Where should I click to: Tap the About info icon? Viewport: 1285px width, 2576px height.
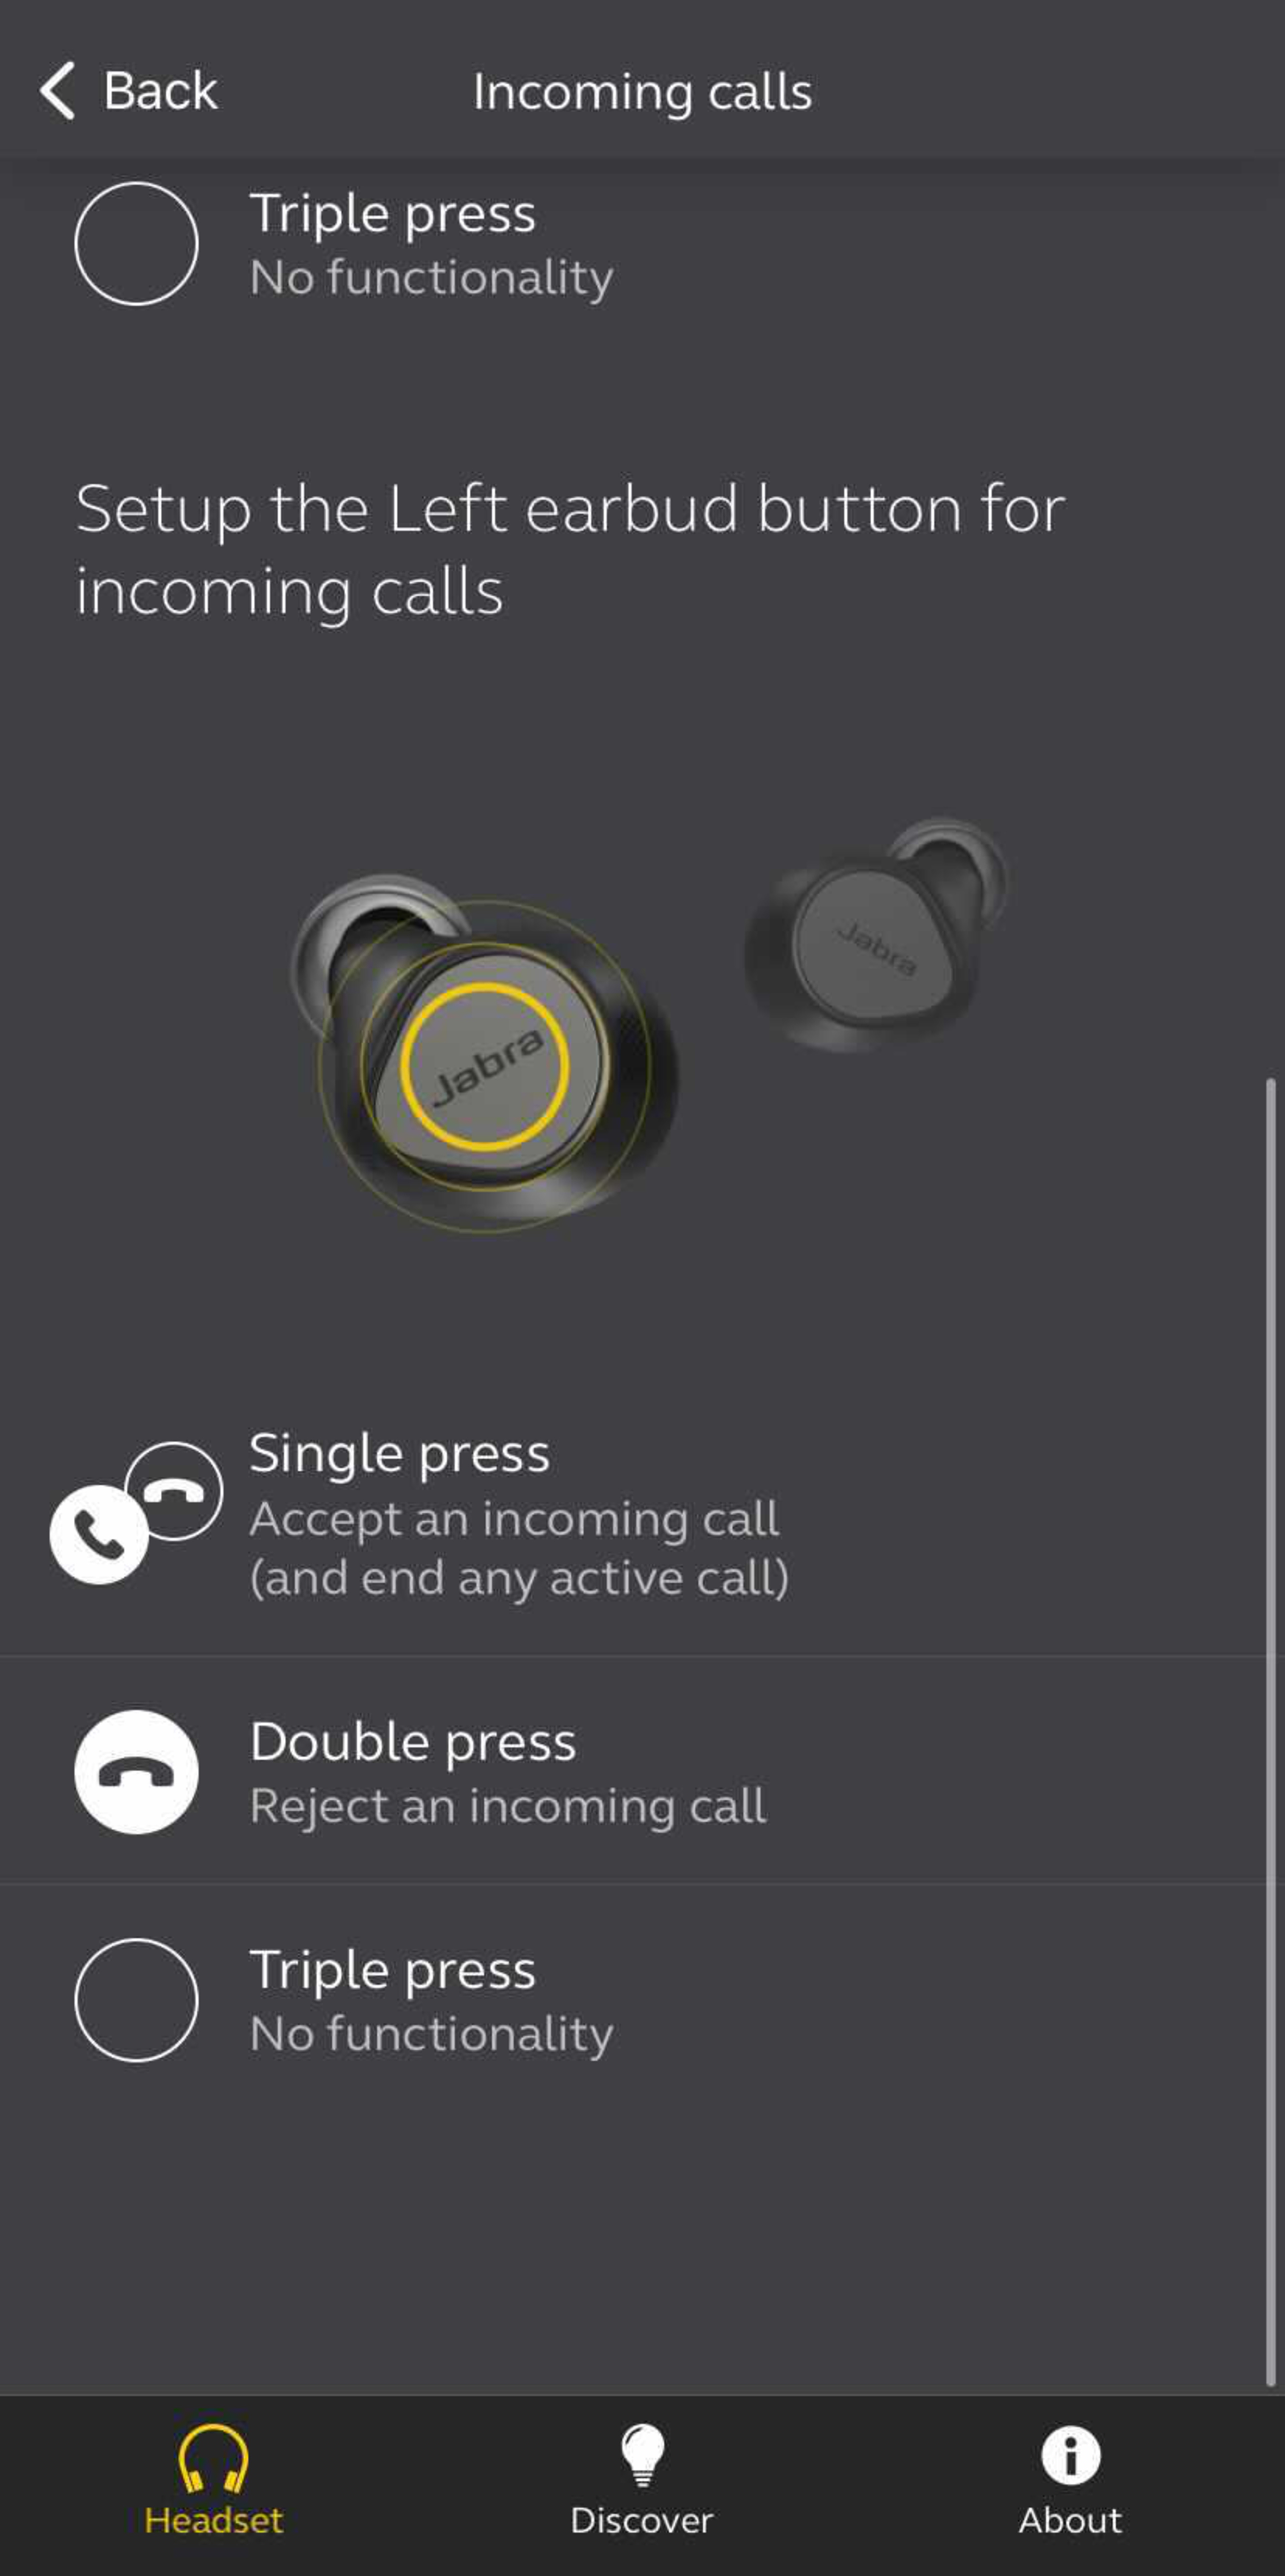click(x=1070, y=2455)
